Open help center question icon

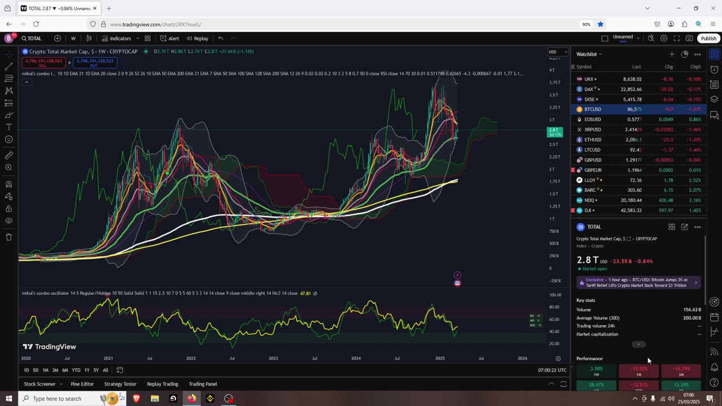click(x=714, y=383)
